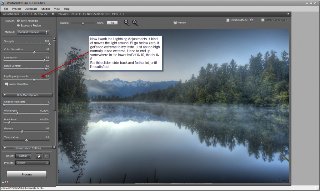Click the Adjustments panel scrollbar up arrow
Viewport: 320px width, 191px height.
pyautogui.click(x=54, y=38)
